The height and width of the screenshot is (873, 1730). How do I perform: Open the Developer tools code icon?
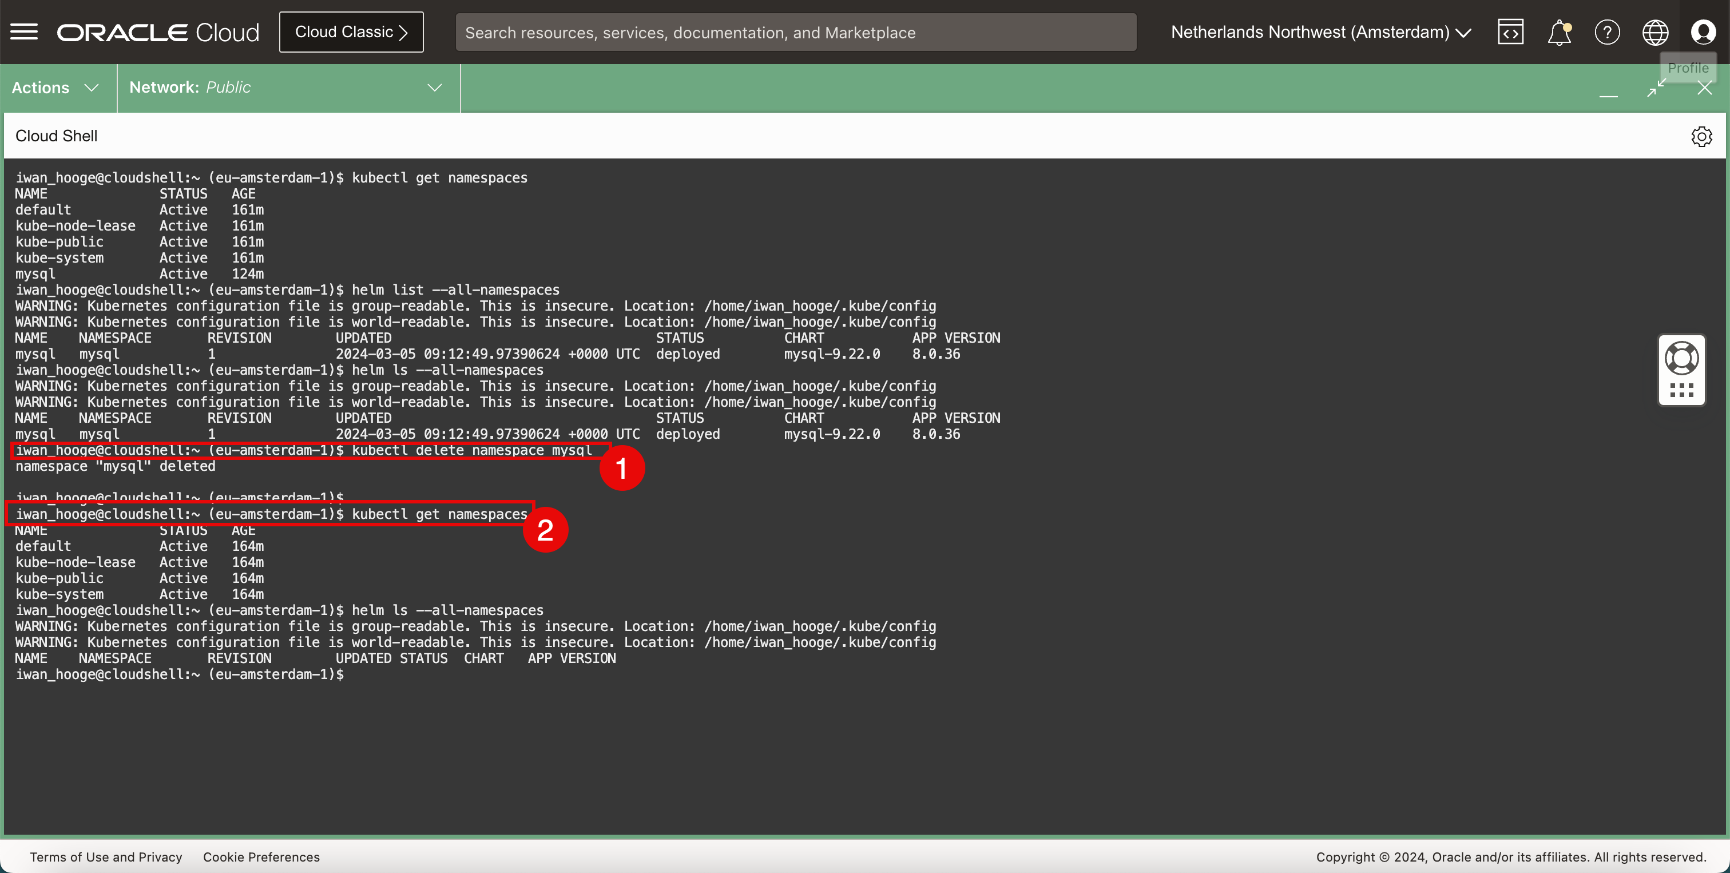click(x=1510, y=32)
